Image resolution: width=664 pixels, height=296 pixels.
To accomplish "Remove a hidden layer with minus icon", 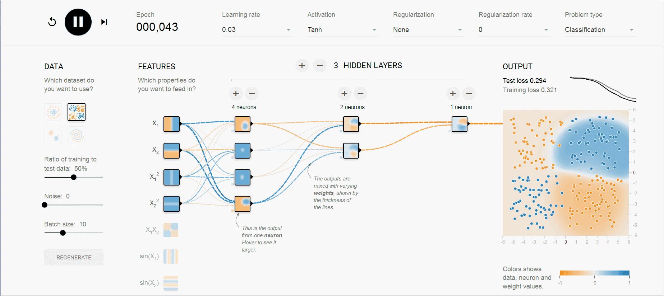I will [x=319, y=66].
